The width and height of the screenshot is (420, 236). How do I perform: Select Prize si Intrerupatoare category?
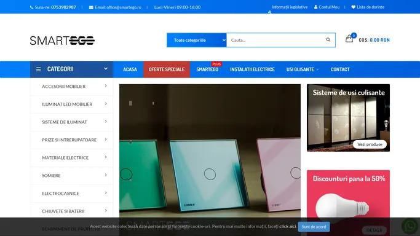pyautogui.click(x=69, y=140)
